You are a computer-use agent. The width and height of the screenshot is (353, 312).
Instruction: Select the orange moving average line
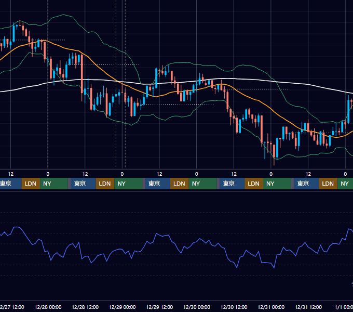coord(270,110)
